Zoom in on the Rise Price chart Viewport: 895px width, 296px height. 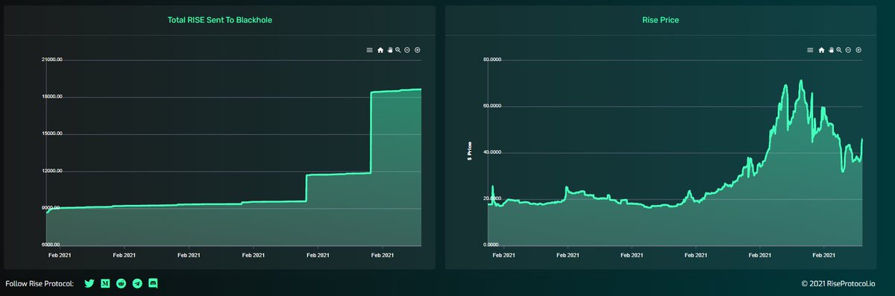[859, 50]
